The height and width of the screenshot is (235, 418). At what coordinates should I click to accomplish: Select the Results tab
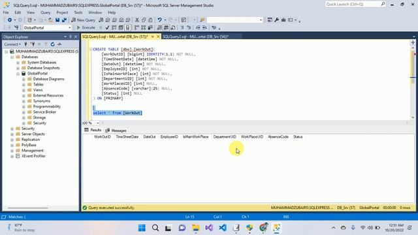coord(93,130)
